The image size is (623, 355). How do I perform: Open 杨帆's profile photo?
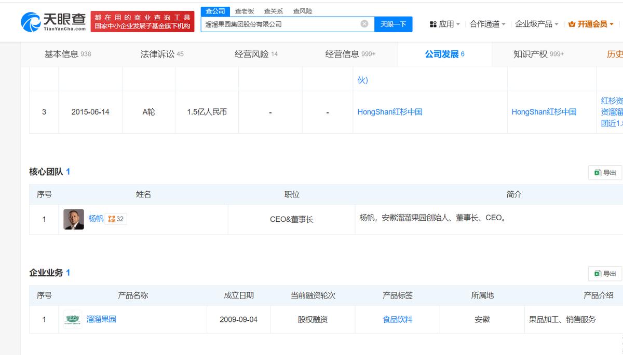pyautogui.click(x=73, y=219)
